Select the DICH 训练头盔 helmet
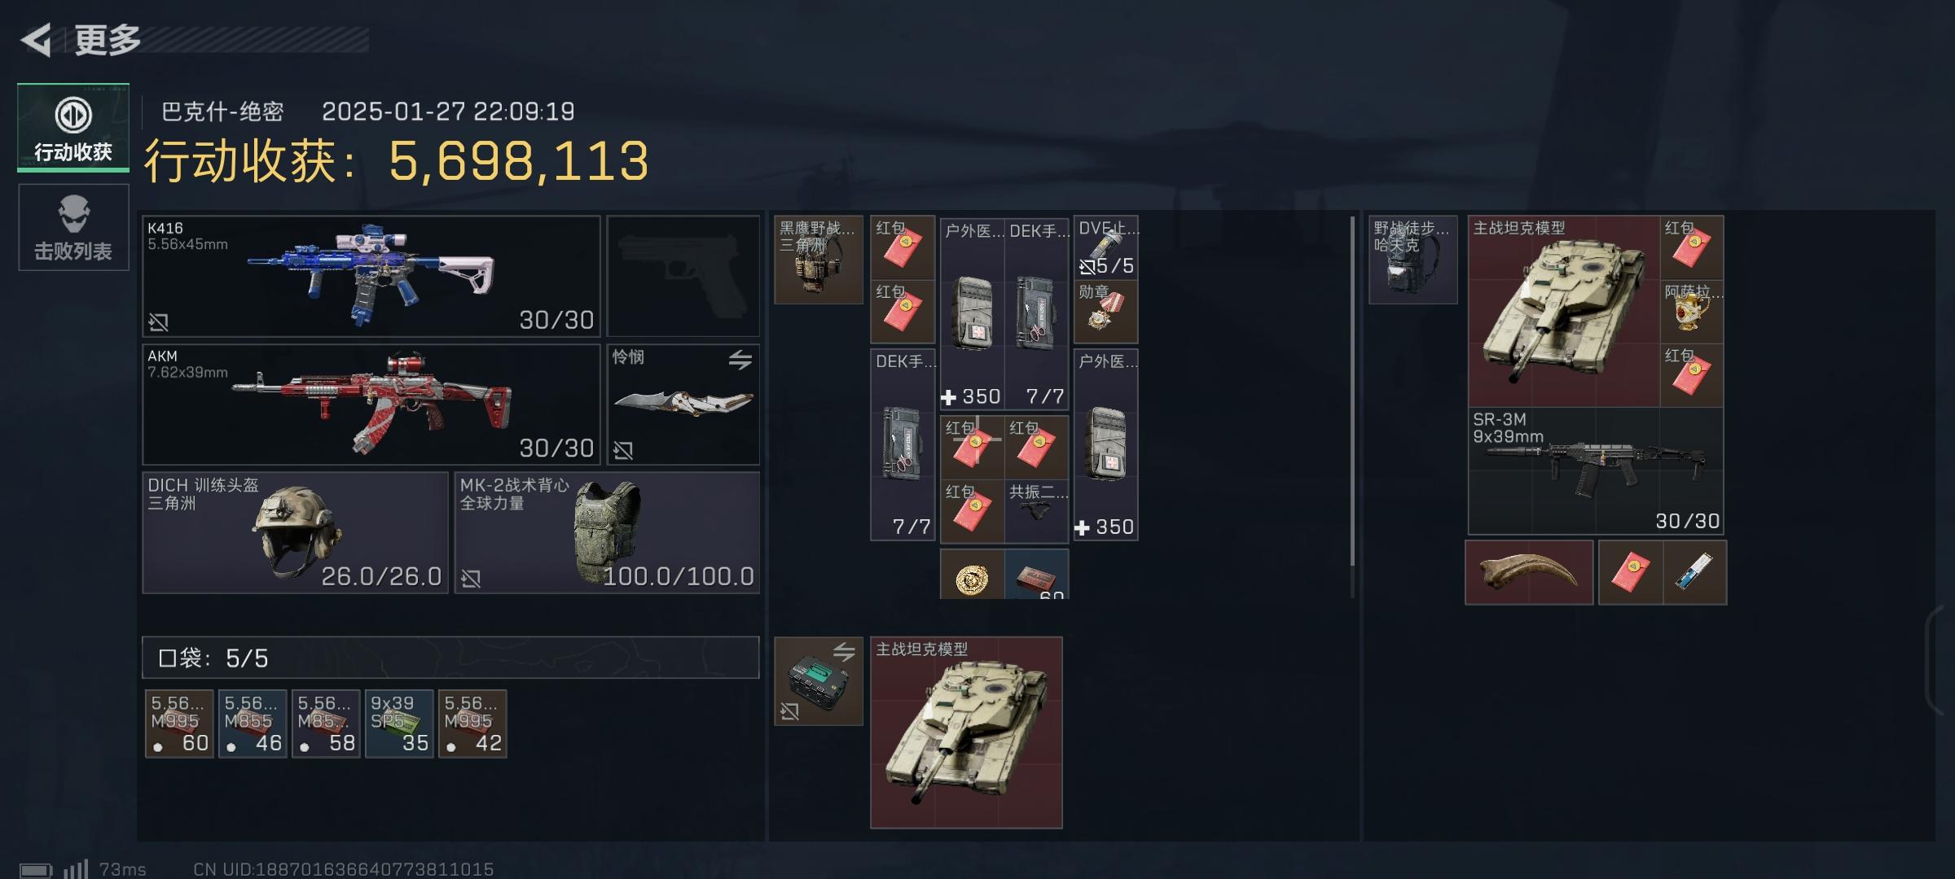Screen dimensions: 1955x879 [296, 532]
